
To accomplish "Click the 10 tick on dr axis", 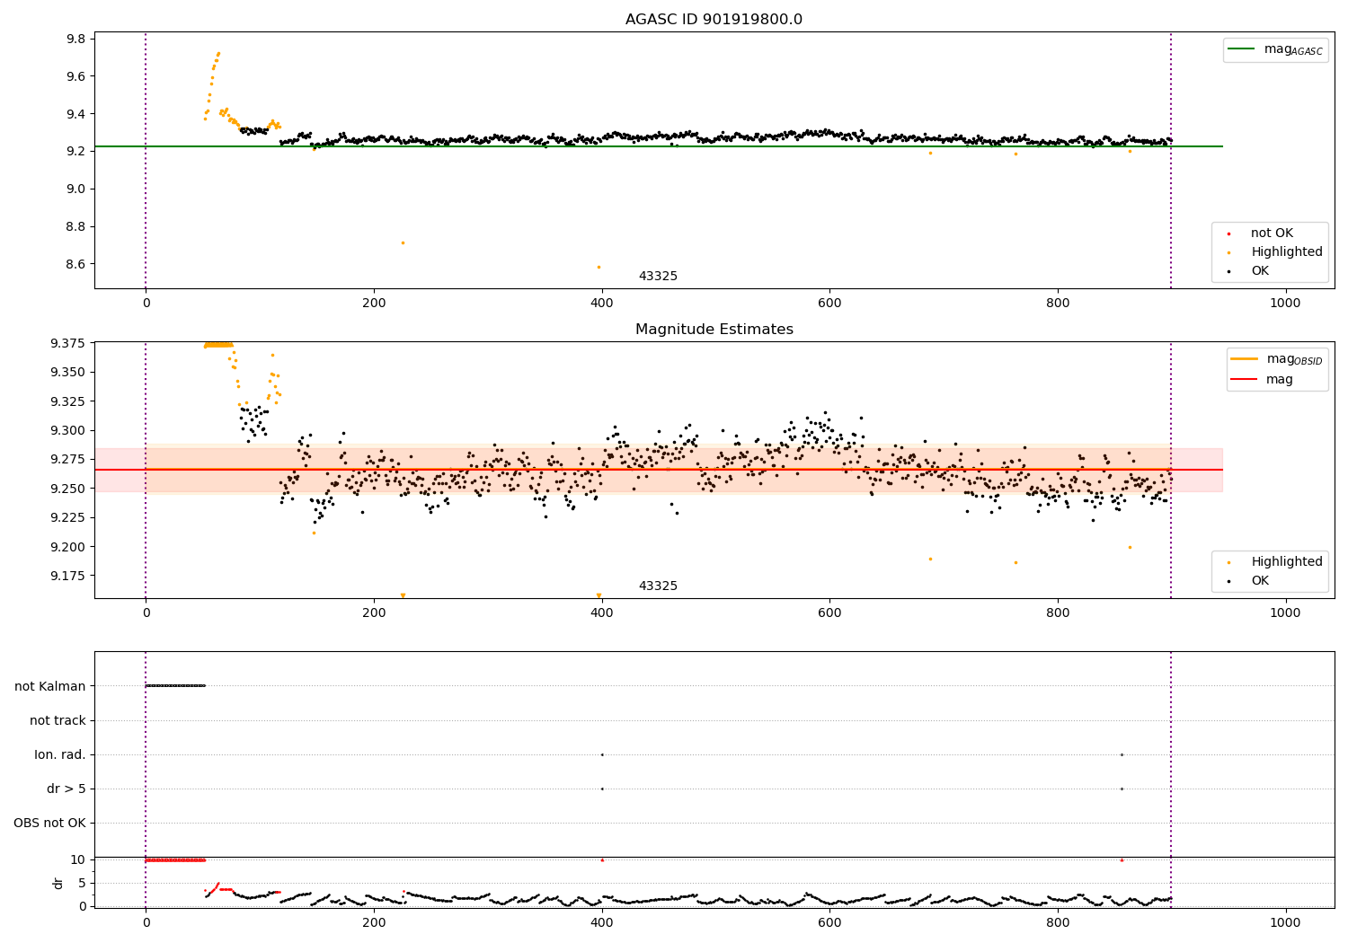I will pyautogui.click(x=78, y=859).
